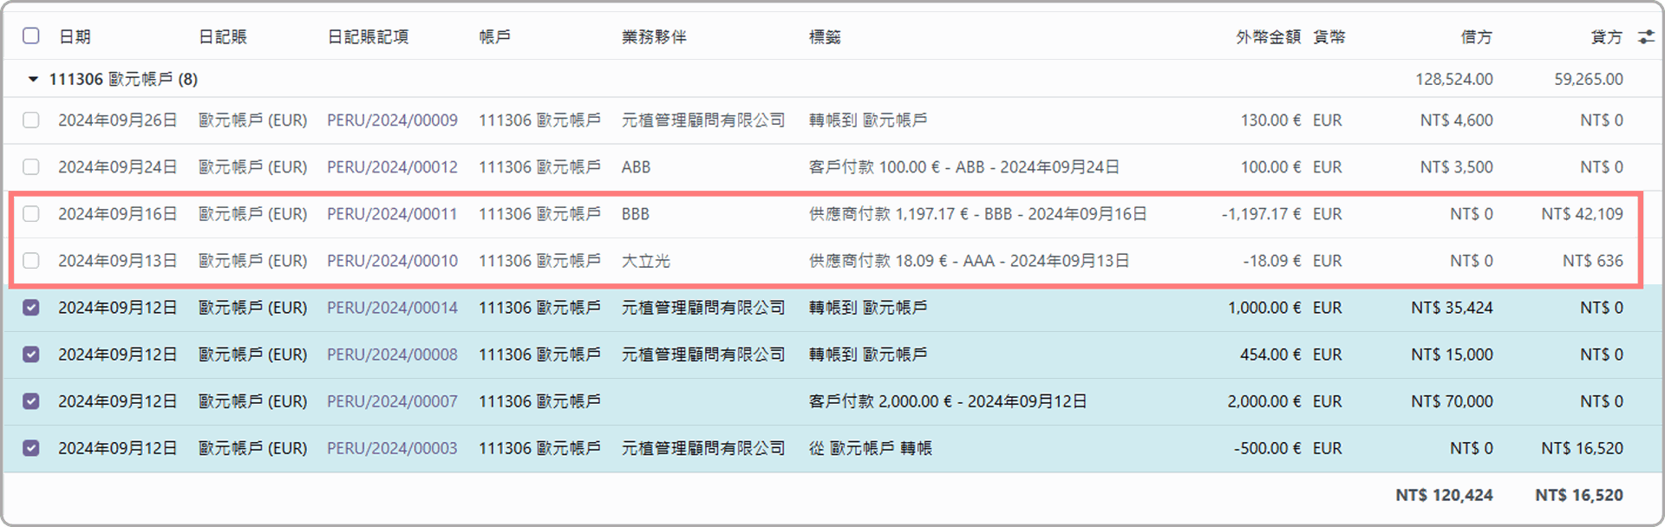Click the 業務夥伴 column header
1665x527 pixels.
tap(654, 36)
